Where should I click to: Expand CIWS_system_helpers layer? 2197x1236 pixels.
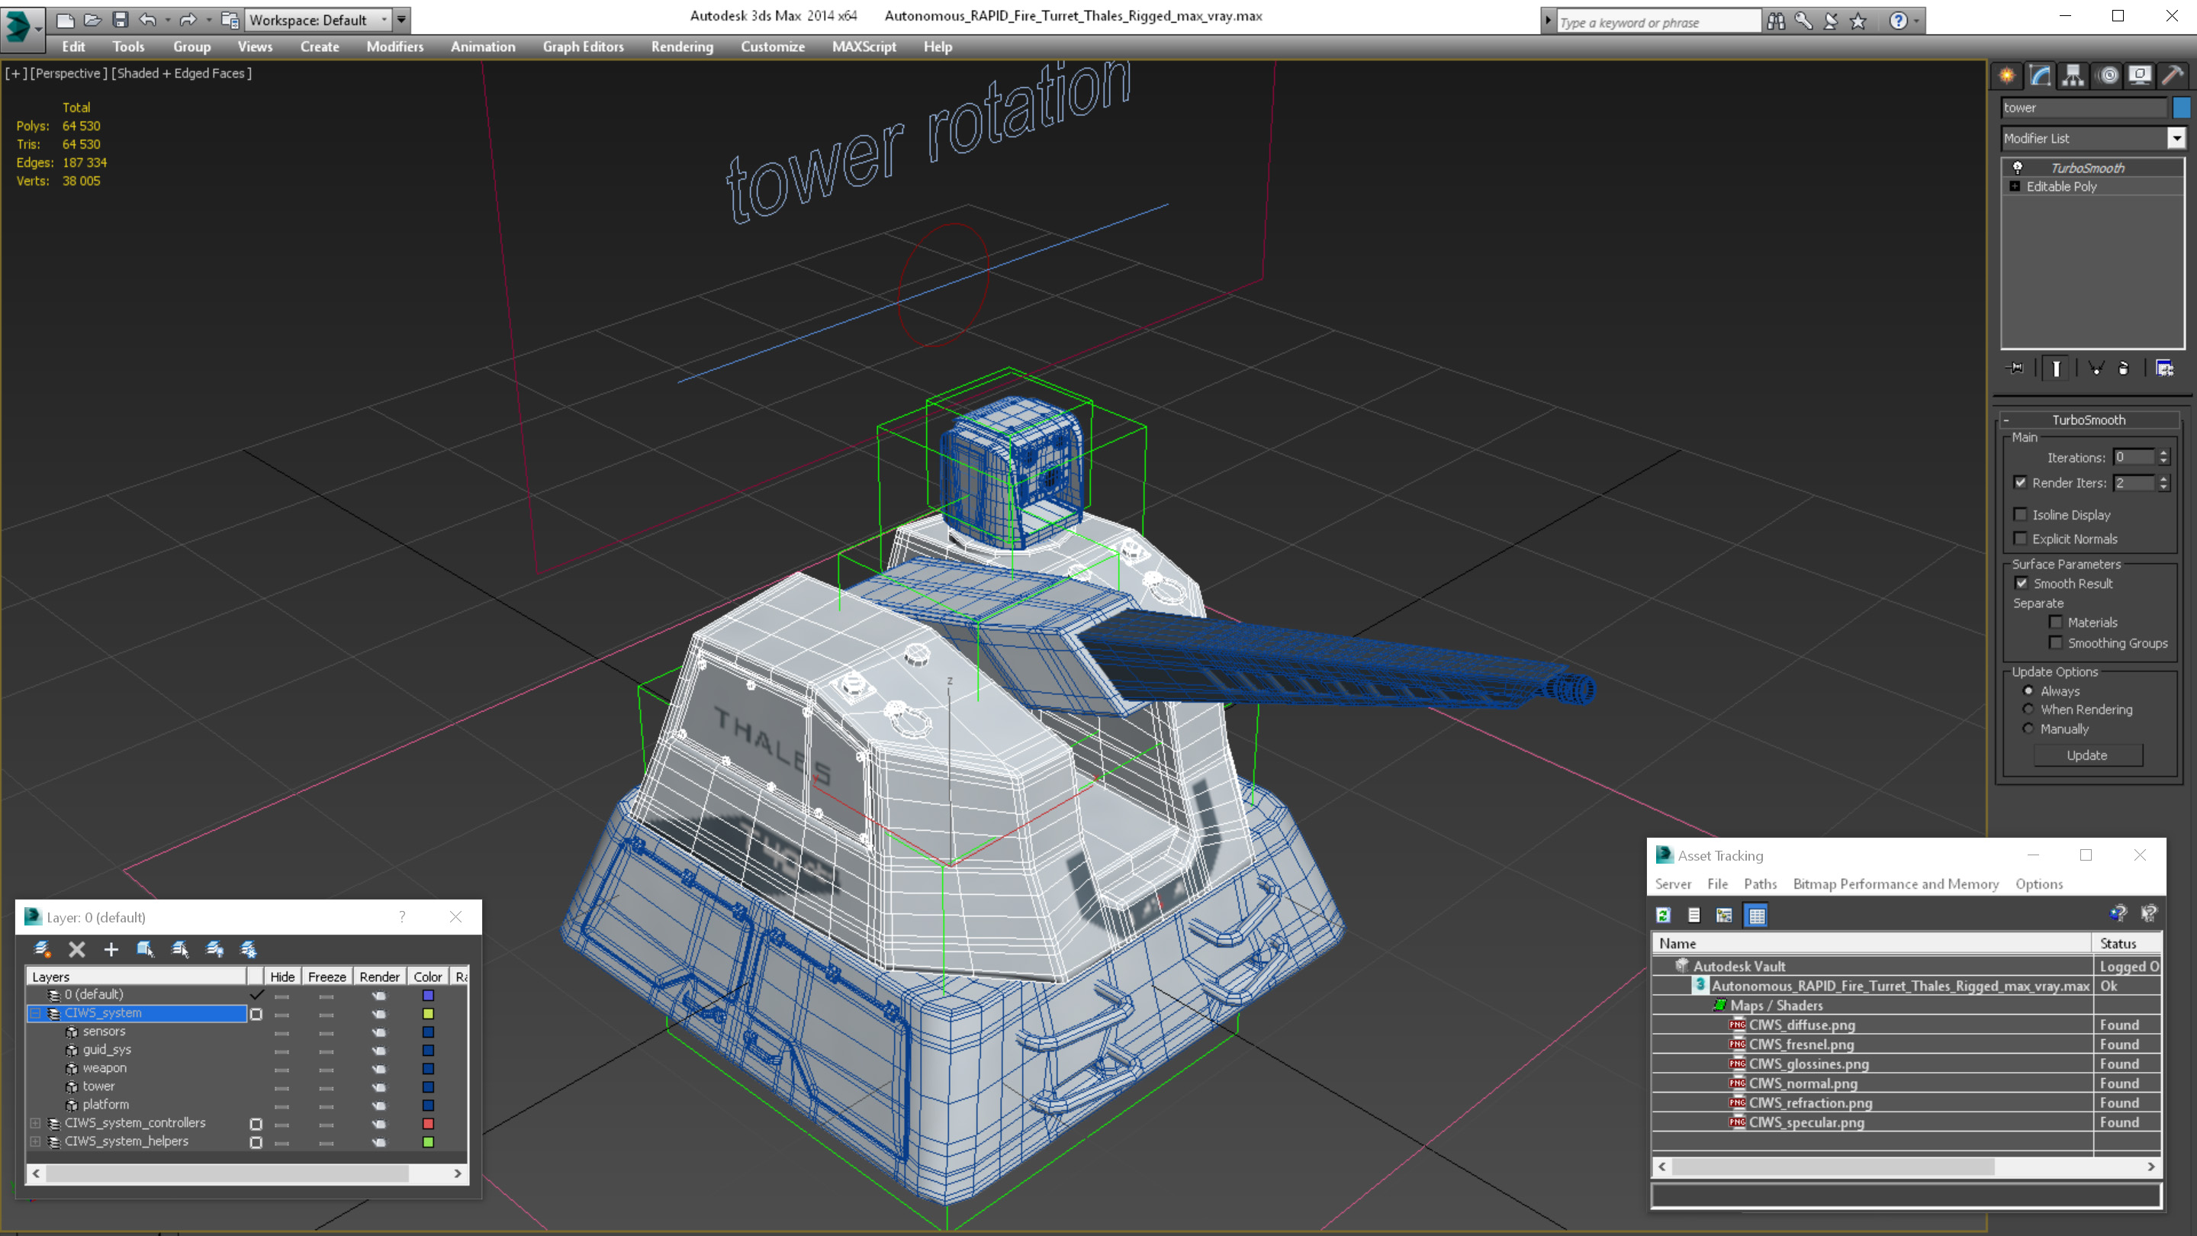point(36,1141)
